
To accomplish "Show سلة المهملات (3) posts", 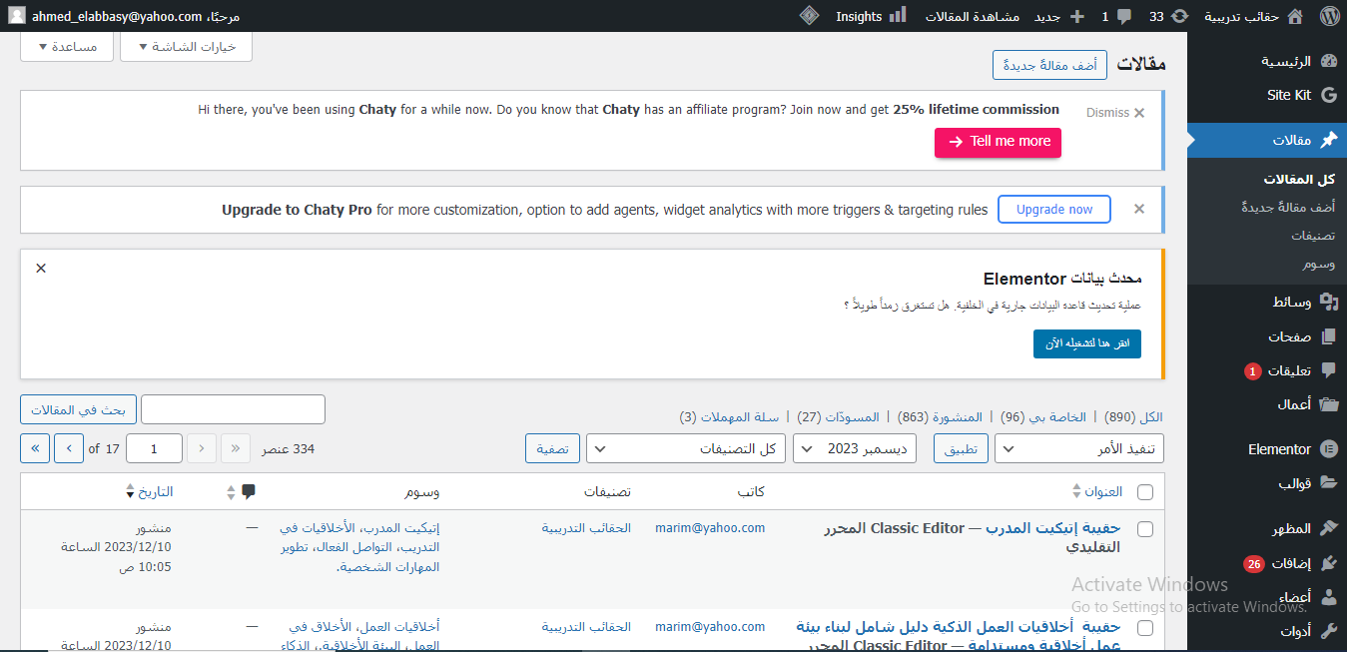I will [729, 416].
